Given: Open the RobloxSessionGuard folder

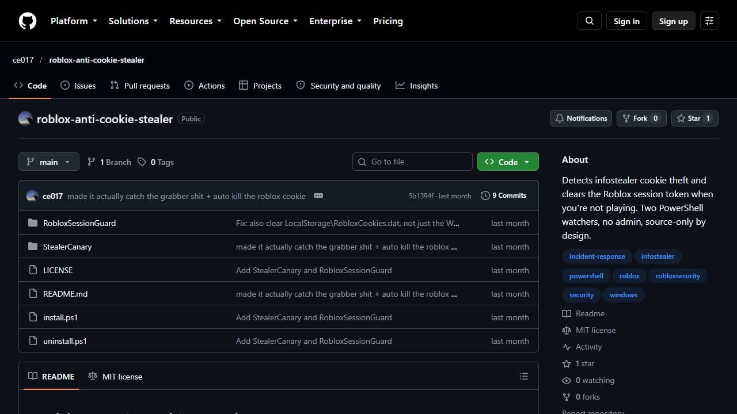Looking at the screenshot, I should coord(79,223).
